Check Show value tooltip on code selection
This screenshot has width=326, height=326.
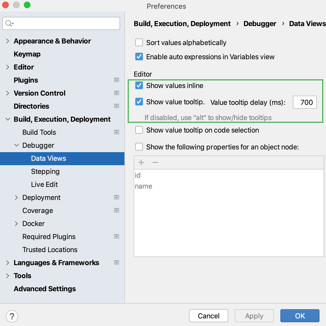pos(139,130)
